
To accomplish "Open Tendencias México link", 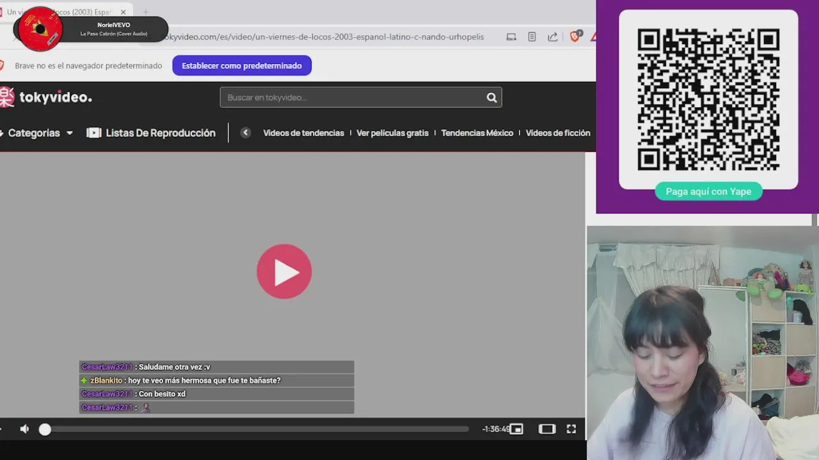I will click(x=477, y=133).
